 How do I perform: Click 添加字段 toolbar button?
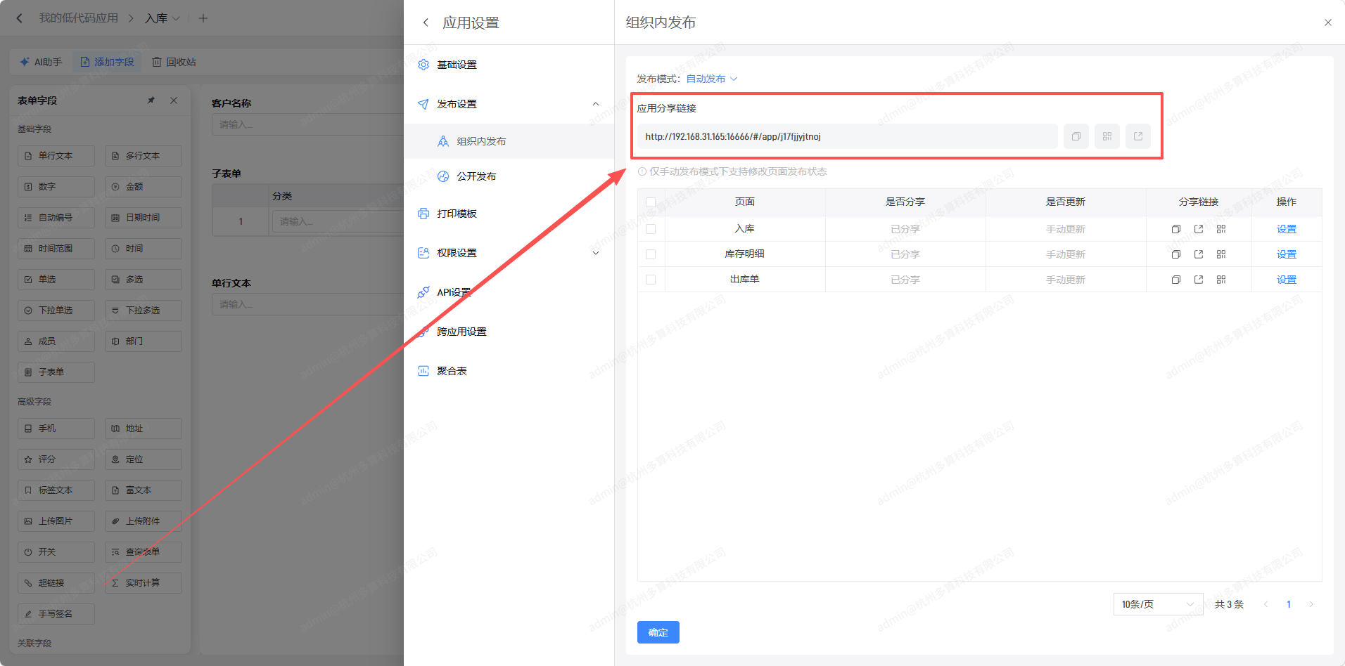(x=107, y=62)
